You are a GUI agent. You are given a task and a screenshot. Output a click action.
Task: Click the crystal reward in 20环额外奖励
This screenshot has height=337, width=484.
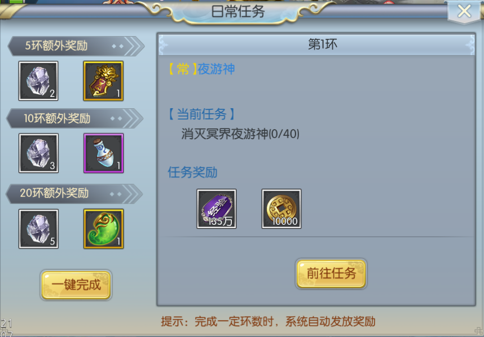click(38, 229)
